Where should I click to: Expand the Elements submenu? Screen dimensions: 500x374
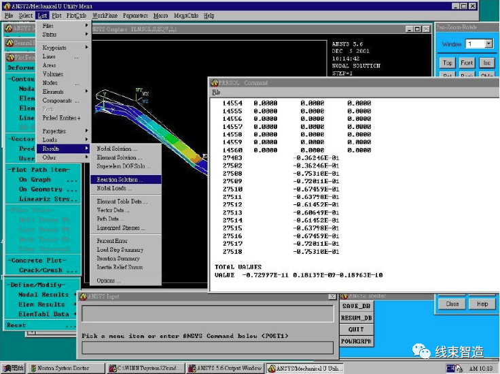tap(64, 92)
